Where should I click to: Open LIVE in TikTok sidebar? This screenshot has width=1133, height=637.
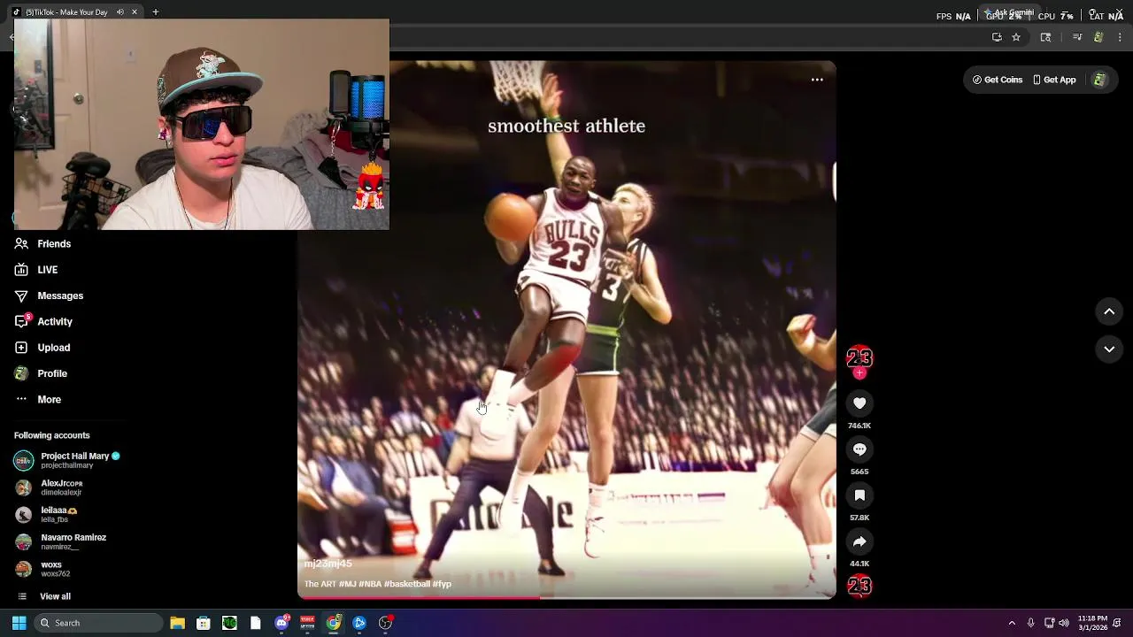tap(36, 270)
